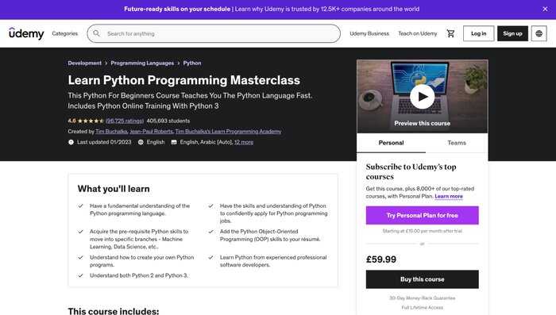Screen dimensions: 556x315
Task: Click Try Personal Plan for free
Action: click(x=422, y=216)
